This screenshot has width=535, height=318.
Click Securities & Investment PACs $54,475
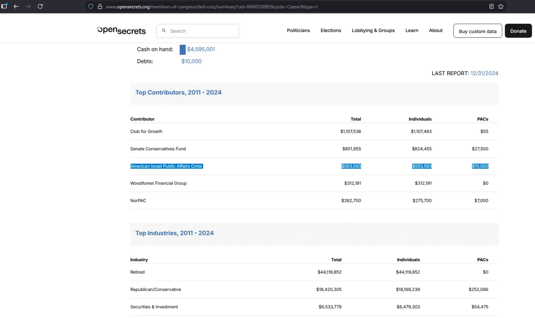tap(480, 307)
